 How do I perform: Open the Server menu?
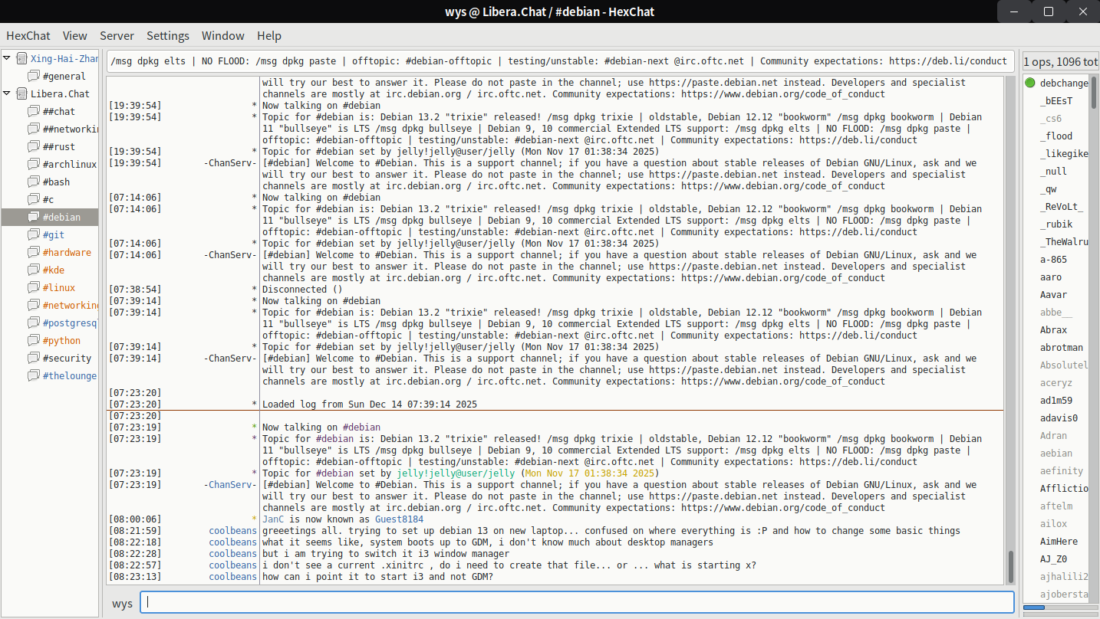pos(117,36)
